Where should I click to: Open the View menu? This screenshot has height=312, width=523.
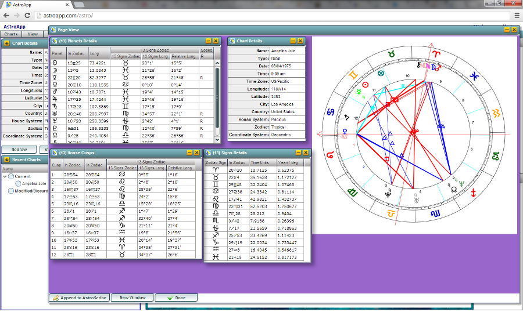coord(33,34)
